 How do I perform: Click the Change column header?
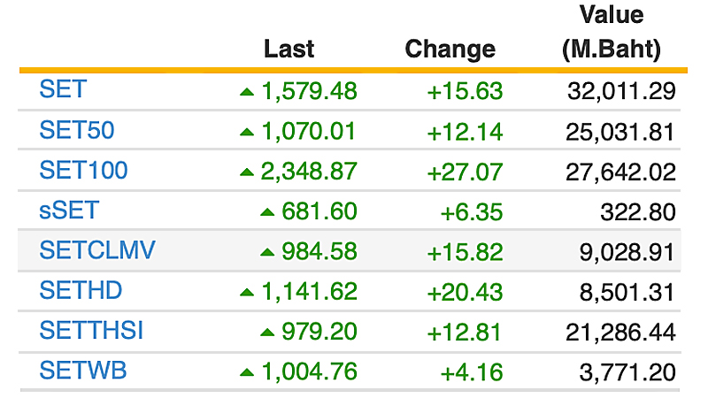tap(450, 49)
